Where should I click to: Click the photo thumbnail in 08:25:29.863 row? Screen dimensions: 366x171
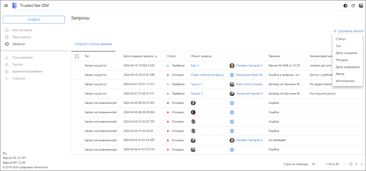tap(193, 112)
